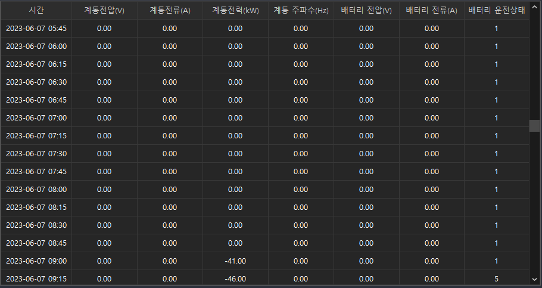Screen dimensions: 542x288
Task: Sort by the 계통 주파수(Hz) column header
Action: pos(301,10)
